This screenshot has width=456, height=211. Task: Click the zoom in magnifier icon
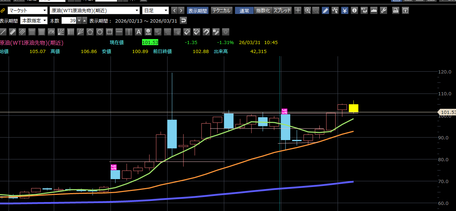click(x=307, y=10)
